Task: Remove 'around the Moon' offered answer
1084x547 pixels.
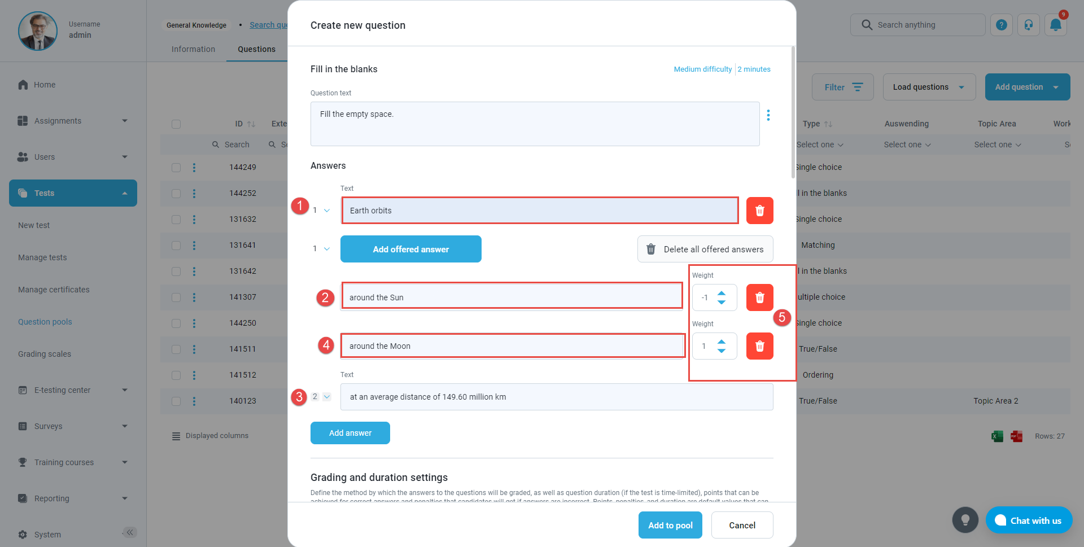Action: 759,346
